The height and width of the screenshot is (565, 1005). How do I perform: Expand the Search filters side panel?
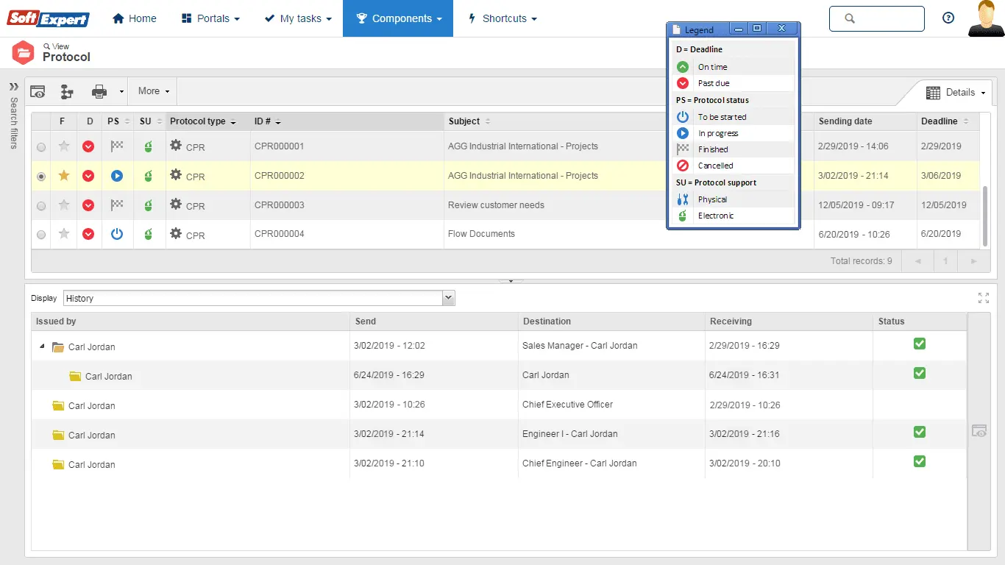tap(13, 87)
